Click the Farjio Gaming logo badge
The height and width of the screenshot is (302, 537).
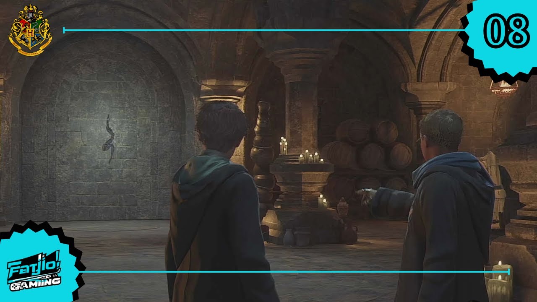point(37,265)
